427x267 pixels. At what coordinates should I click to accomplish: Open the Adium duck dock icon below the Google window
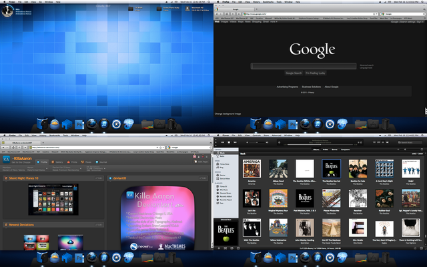(x=268, y=124)
